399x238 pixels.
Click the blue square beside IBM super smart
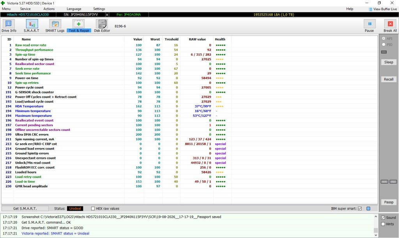pos(368,208)
